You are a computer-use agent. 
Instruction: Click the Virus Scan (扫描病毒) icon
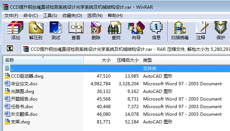click(180, 28)
